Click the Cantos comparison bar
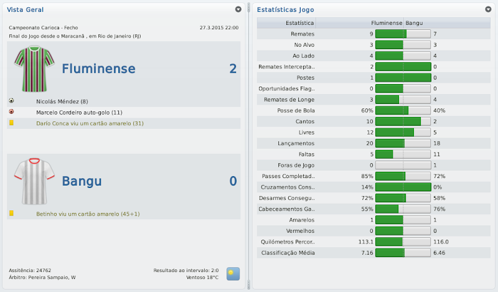This screenshot has width=498, height=292. [x=403, y=121]
